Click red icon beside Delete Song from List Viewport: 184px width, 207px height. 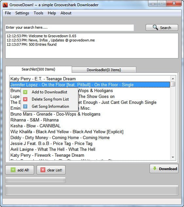(25, 99)
